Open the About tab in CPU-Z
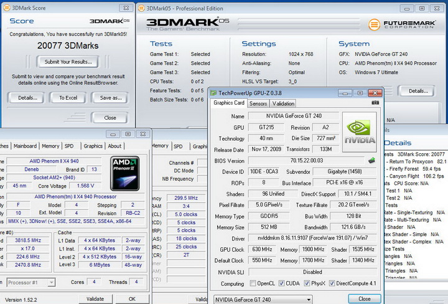The height and width of the screenshot is (304, 448). [x=114, y=146]
